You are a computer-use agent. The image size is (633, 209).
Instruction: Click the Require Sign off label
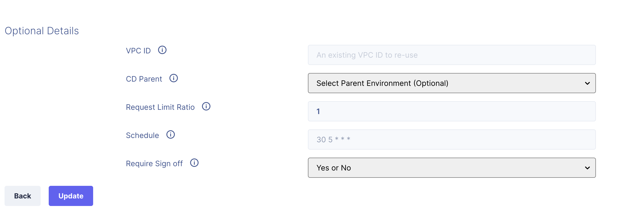click(x=154, y=164)
